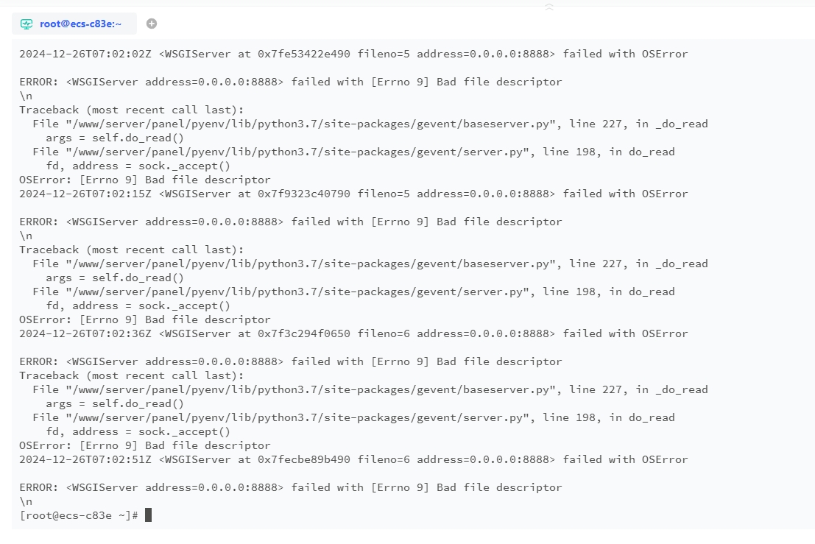This screenshot has width=815, height=544.
Task: Open a new terminal tab with plus icon
Action: click(151, 24)
